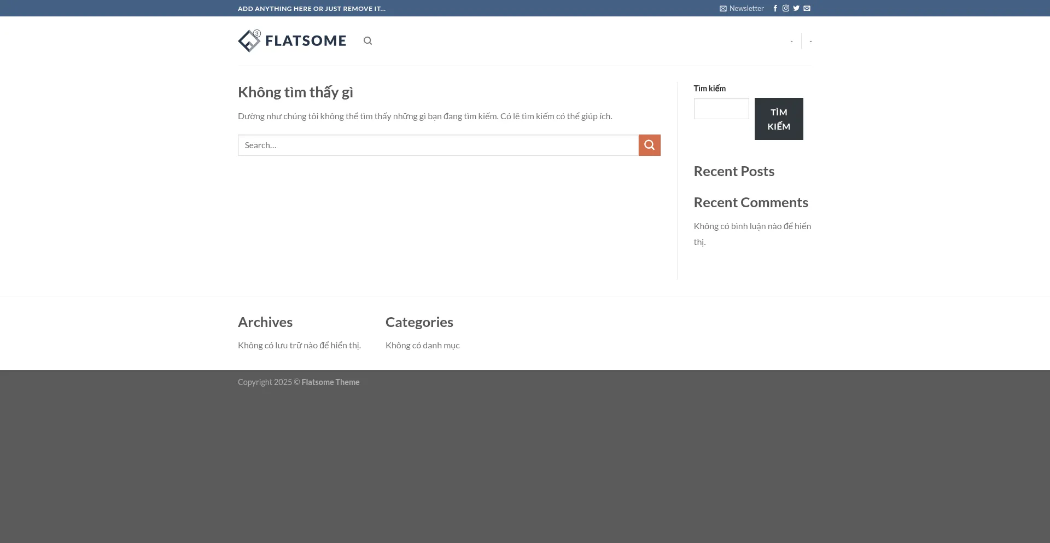Click the Flatsome logo
Image resolution: width=1050 pixels, height=543 pixels.
pos(292,41)
